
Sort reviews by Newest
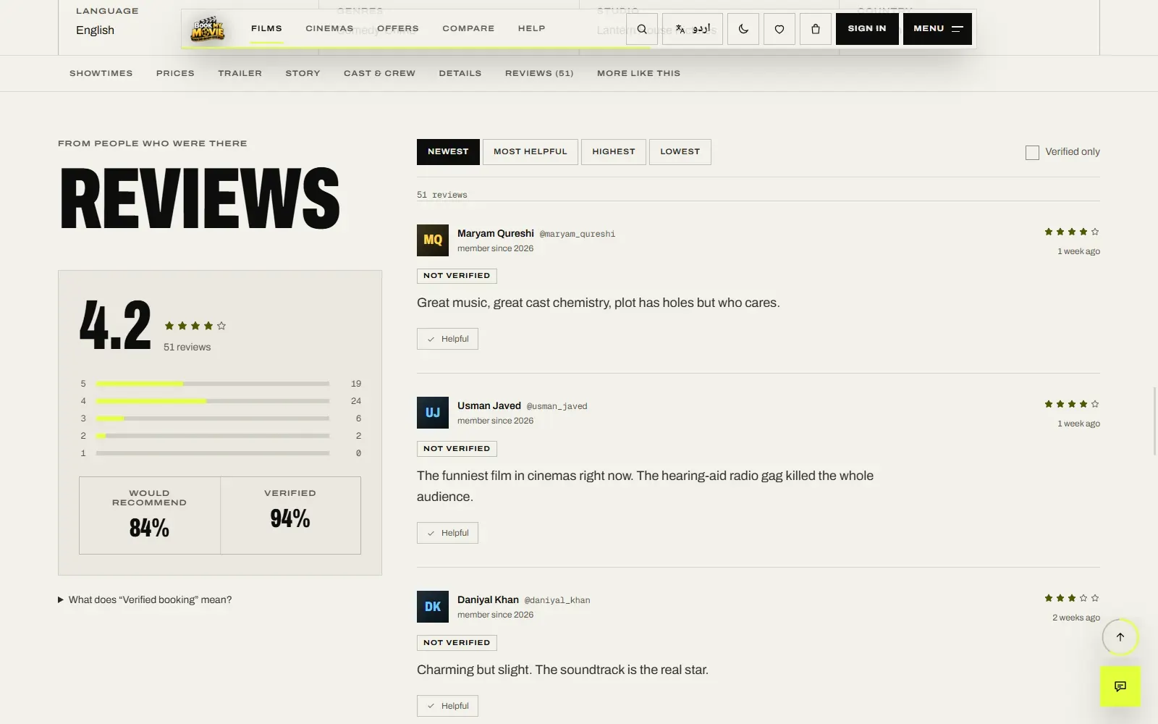point(448,152)
